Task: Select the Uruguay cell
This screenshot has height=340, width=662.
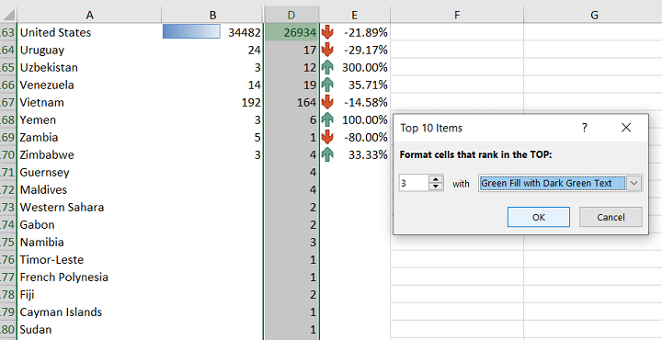Action: point(89,51)
